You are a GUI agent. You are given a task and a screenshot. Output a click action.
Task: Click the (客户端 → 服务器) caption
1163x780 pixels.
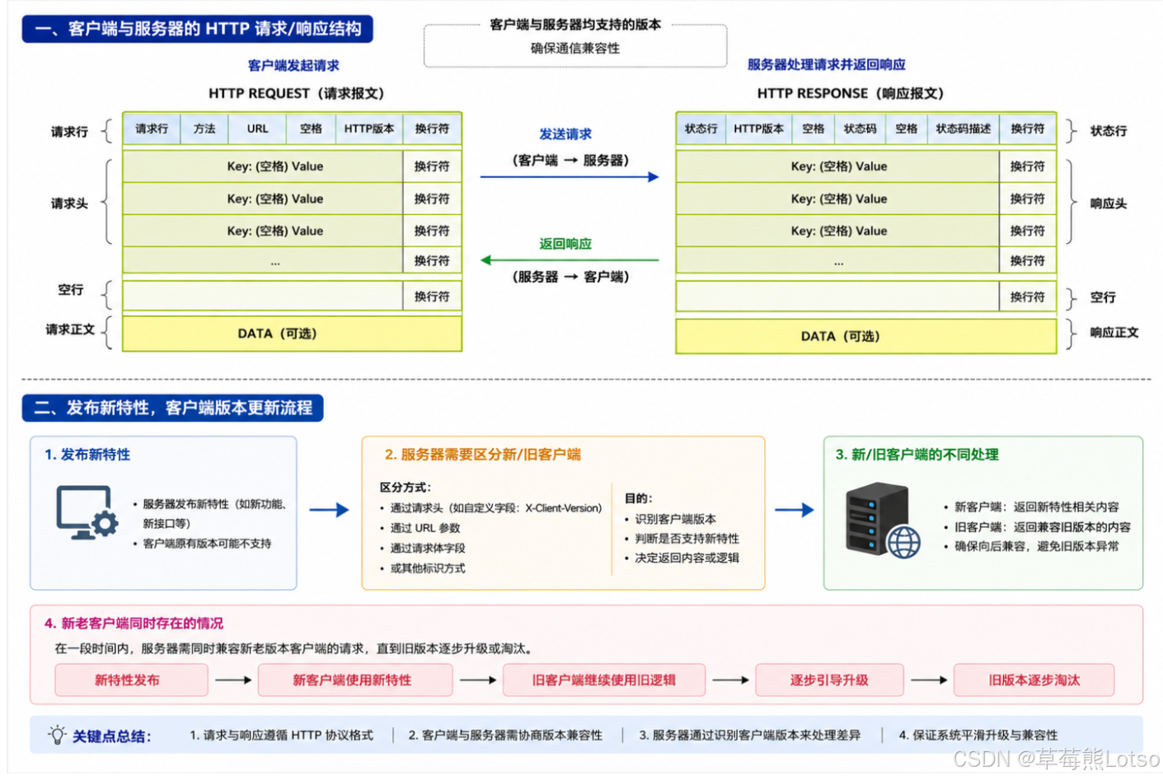click(570, 160)
